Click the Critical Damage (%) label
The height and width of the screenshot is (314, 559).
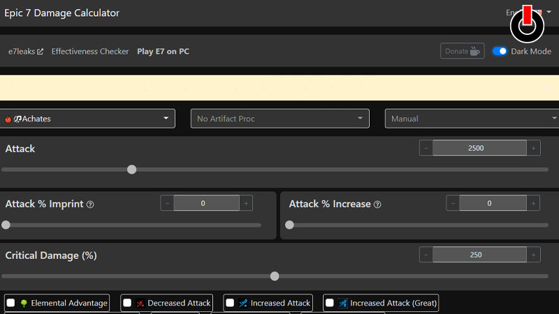[x=51, y=255]
